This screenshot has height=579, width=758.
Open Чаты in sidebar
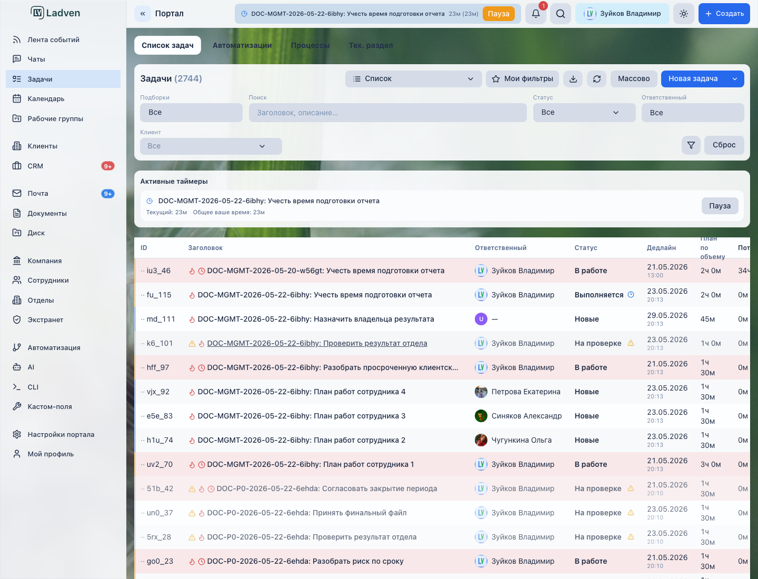[63, 59]
